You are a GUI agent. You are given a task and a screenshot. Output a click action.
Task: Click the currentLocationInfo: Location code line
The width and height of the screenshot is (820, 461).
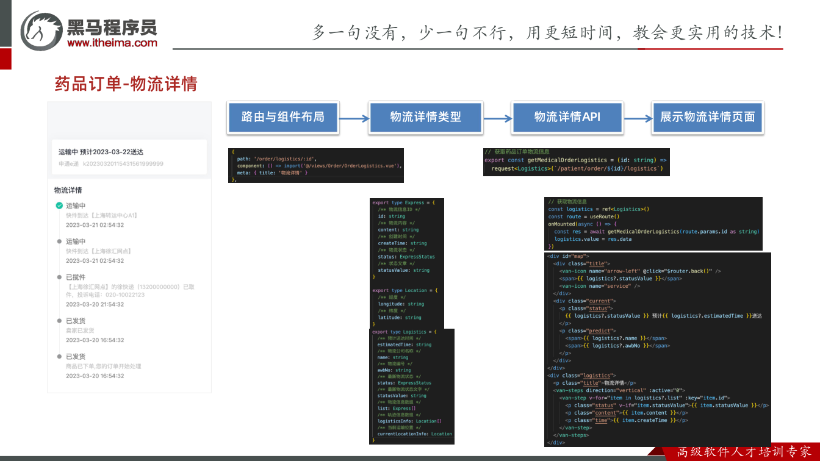point(415,434)
